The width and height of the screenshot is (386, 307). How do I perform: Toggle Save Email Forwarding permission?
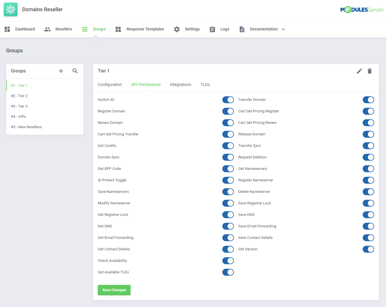368,226
